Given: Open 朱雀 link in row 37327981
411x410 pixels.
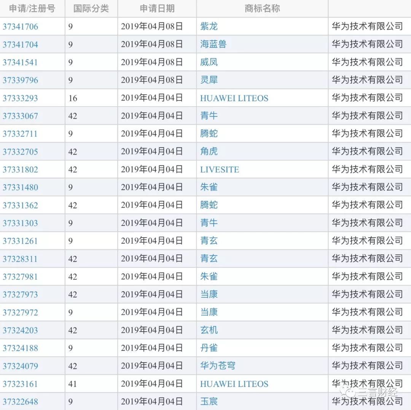Looking at the screenshot, I should [x=209, y=276].
